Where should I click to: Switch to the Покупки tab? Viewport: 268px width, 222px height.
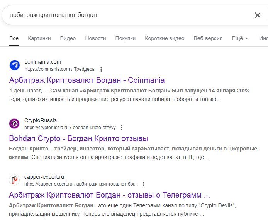point(125,38)
